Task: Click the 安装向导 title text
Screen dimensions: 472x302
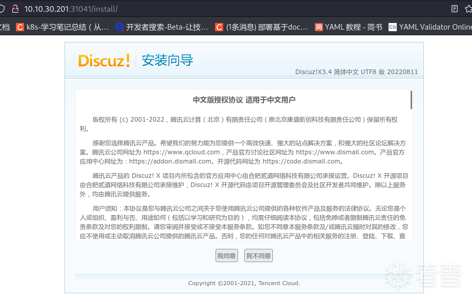Action: (167, 60)
